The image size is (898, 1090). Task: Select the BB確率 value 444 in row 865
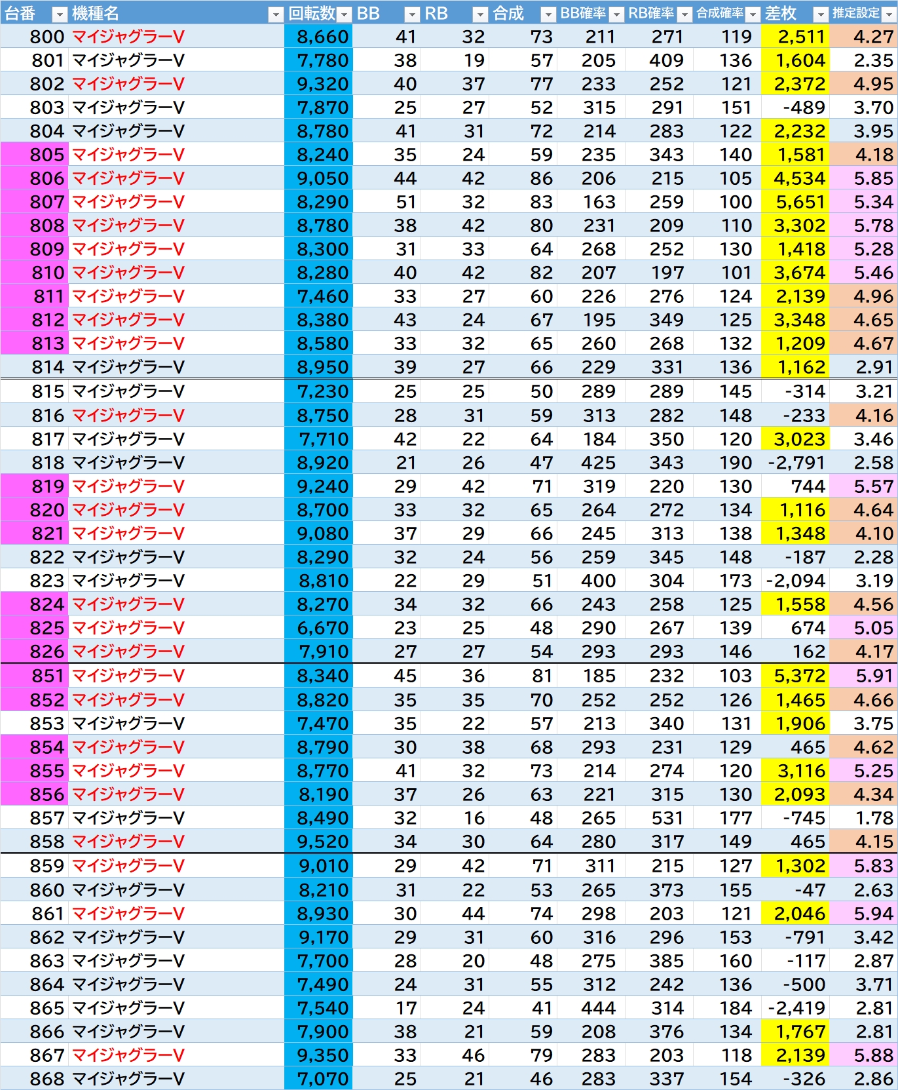coord(591,1008)
